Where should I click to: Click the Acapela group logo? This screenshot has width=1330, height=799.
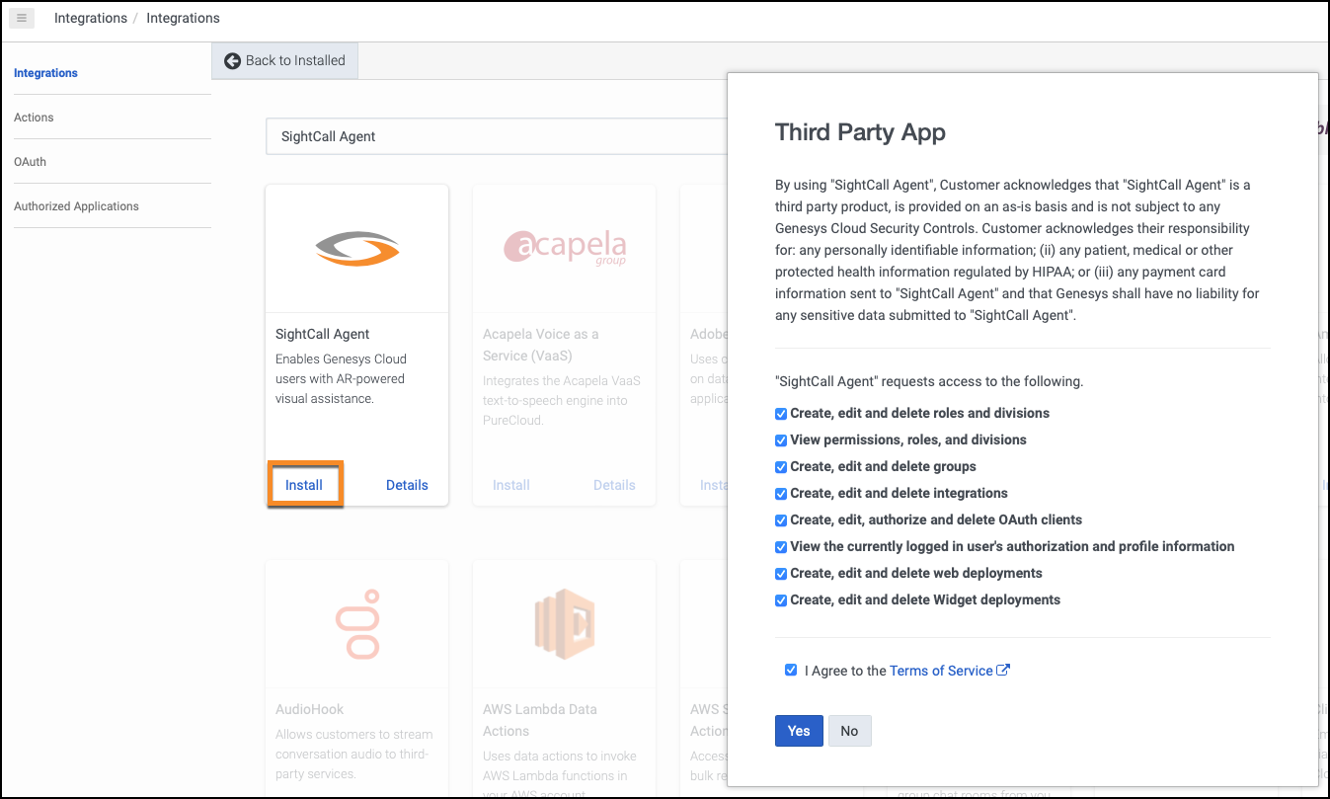(x=565, y=247)
